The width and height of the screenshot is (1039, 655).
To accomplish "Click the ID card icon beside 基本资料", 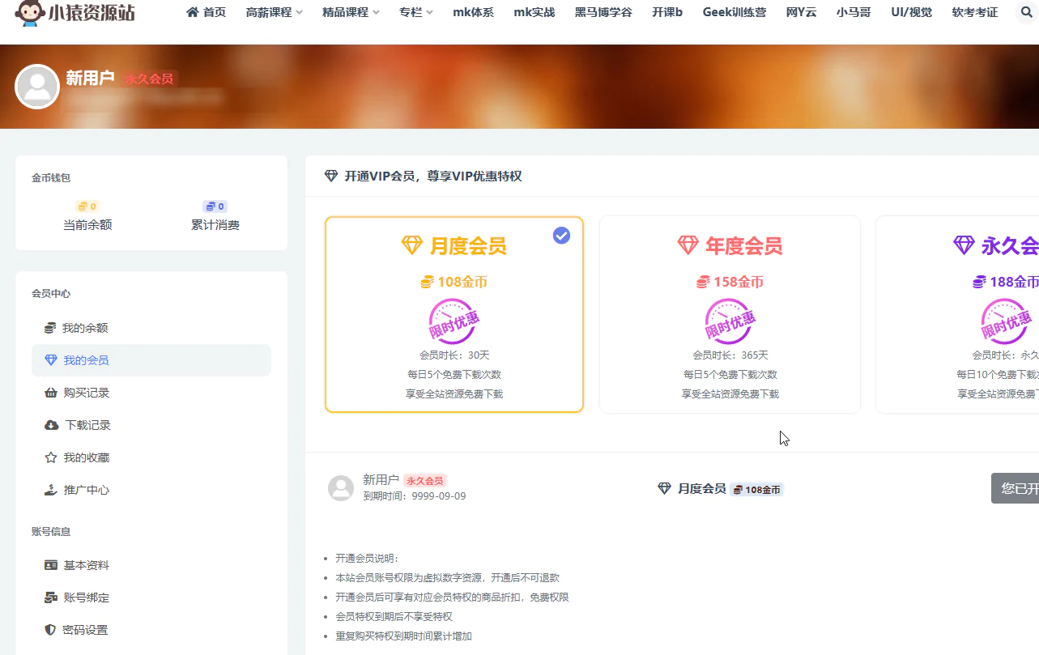I will click(51, 565).
